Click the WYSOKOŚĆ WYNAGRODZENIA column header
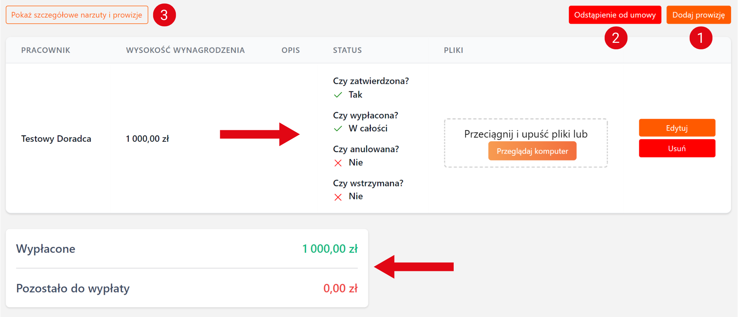738x317 pixels. coord(185,50)
